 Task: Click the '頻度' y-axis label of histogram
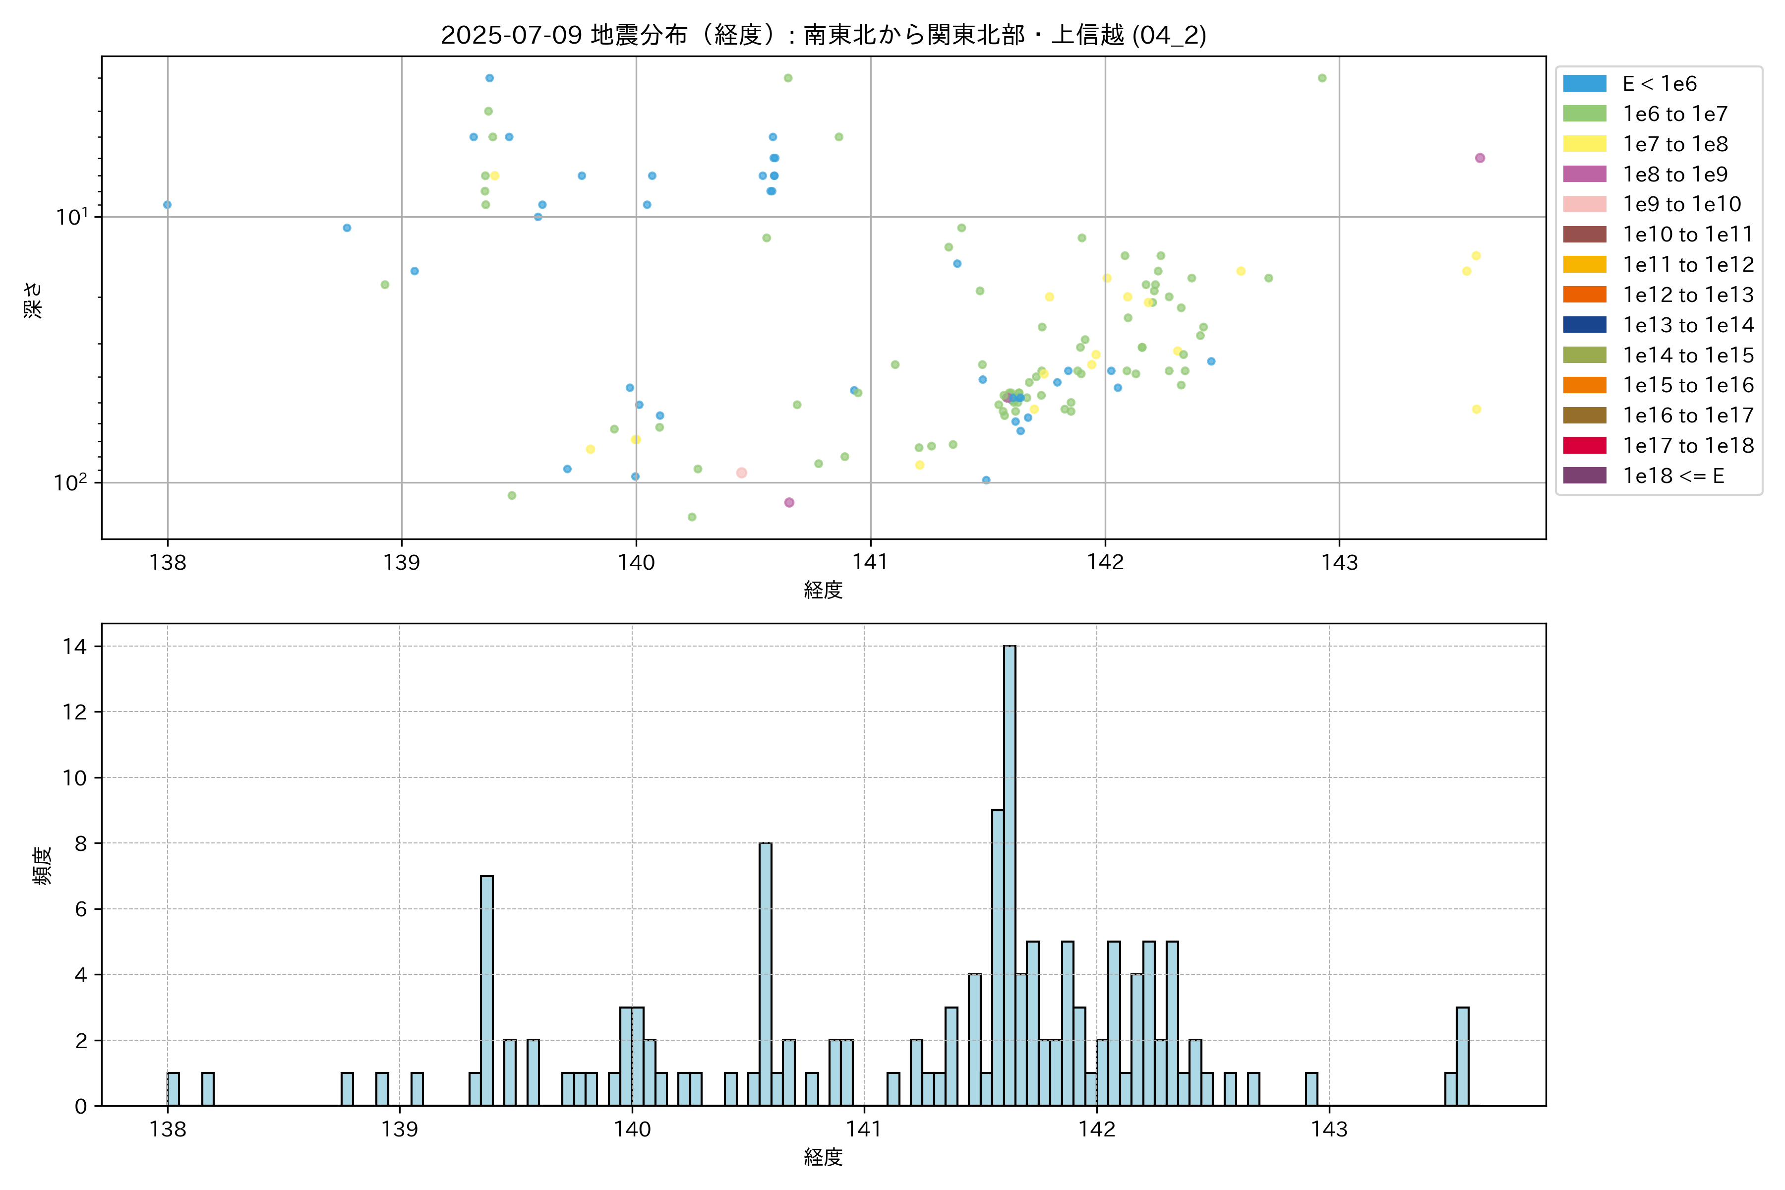coord(43,865)
